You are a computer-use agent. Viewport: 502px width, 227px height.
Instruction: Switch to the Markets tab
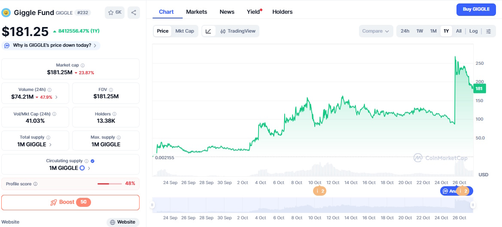pos(196,12)
